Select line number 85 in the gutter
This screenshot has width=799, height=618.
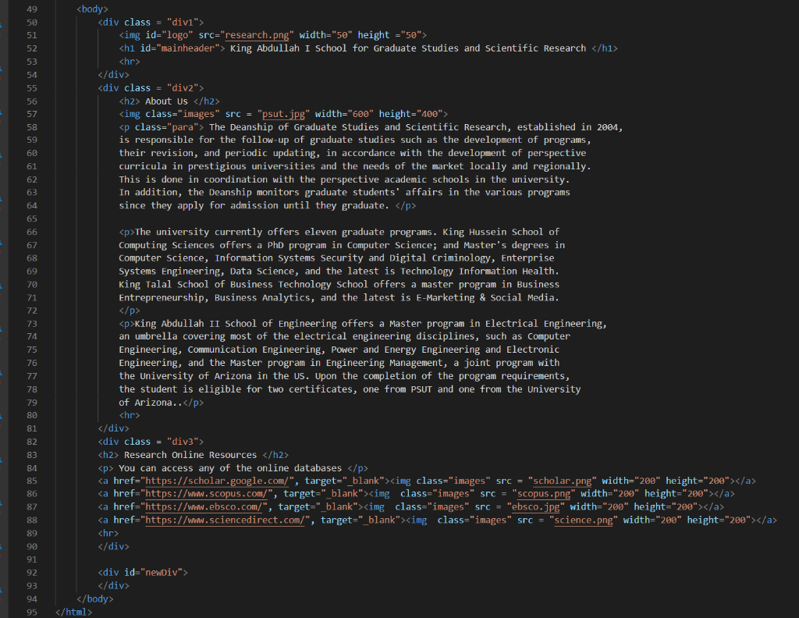click(31, 481)
